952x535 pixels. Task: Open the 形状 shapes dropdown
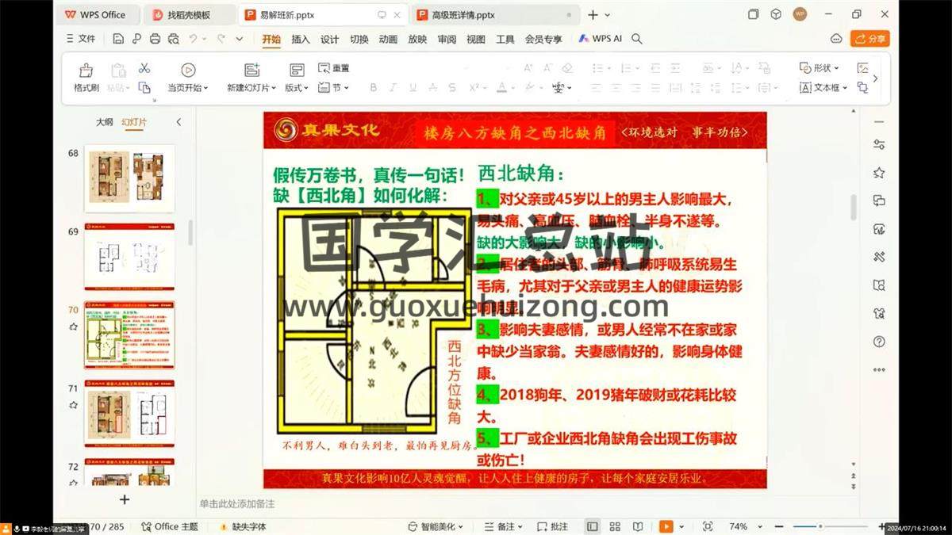pyautogui.click(x=820, y=68)
